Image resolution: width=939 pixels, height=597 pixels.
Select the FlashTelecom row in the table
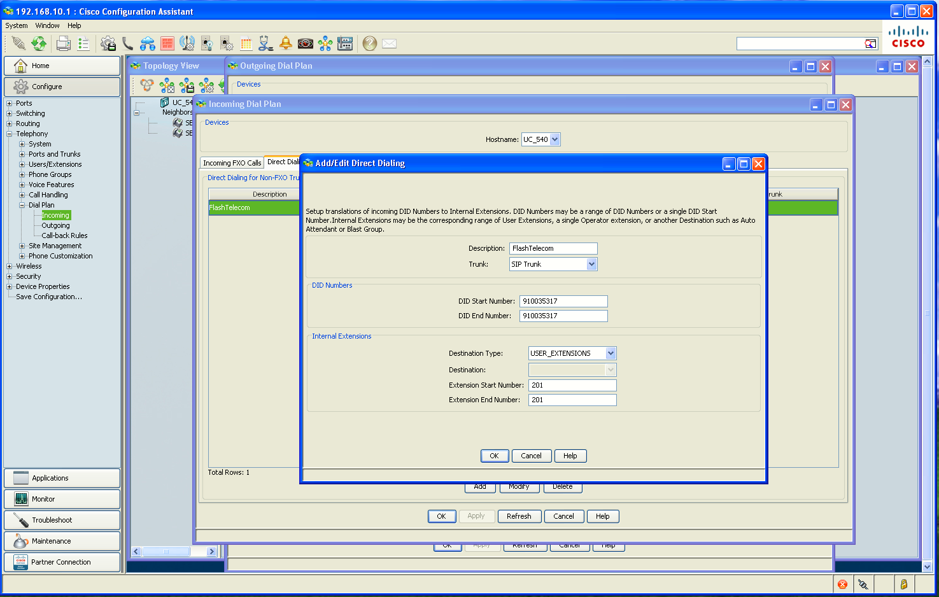pos(254,207)
